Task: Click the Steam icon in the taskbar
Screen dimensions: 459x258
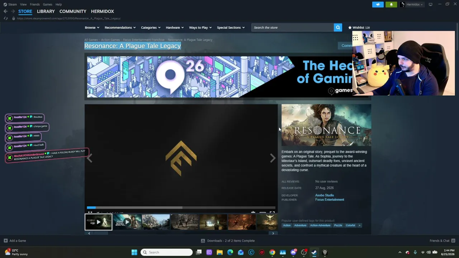Action: (x=314, y=252)
